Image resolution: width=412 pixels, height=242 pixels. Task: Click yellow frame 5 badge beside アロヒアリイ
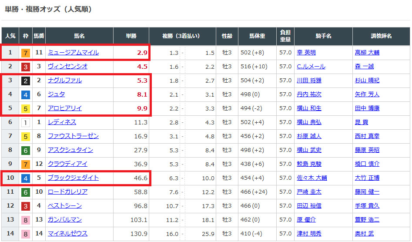pos(26,108)
